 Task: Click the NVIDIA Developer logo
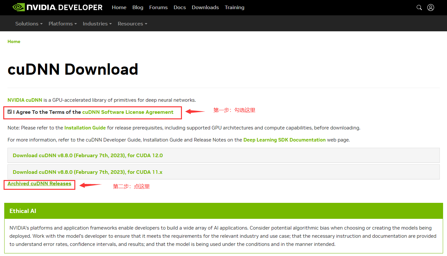tap(57, 7)
